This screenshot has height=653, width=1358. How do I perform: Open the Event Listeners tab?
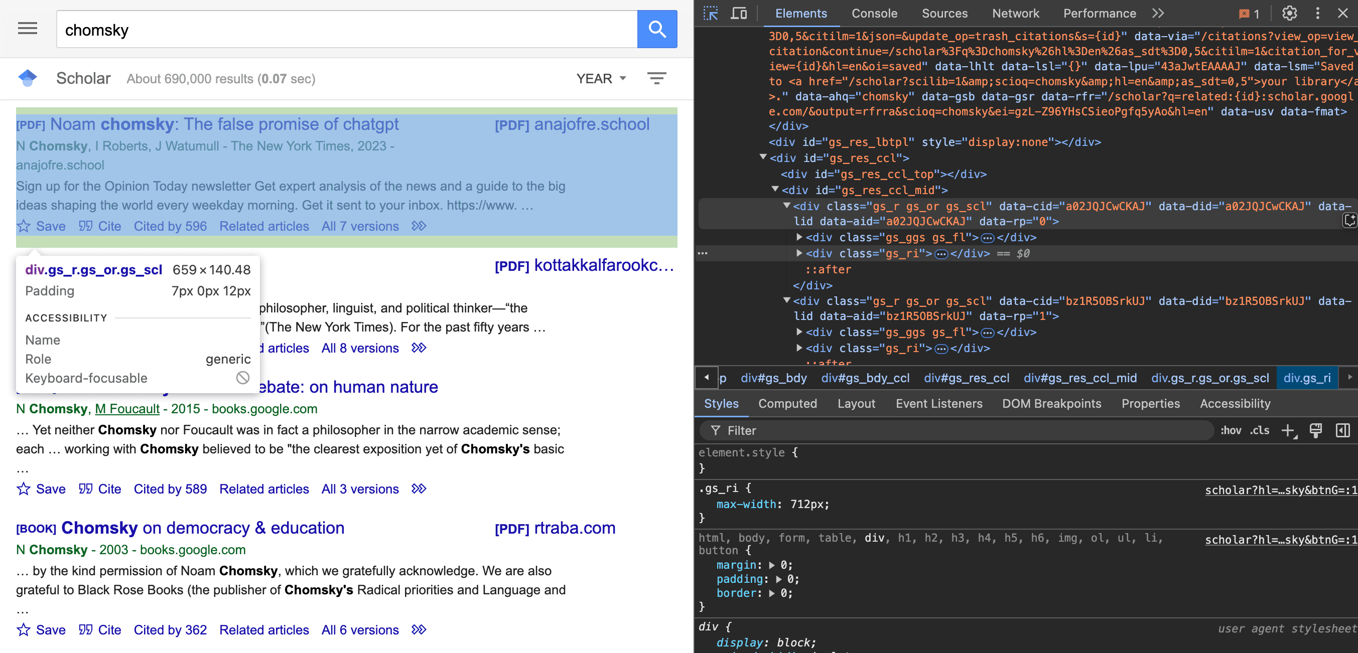[939, 404]
